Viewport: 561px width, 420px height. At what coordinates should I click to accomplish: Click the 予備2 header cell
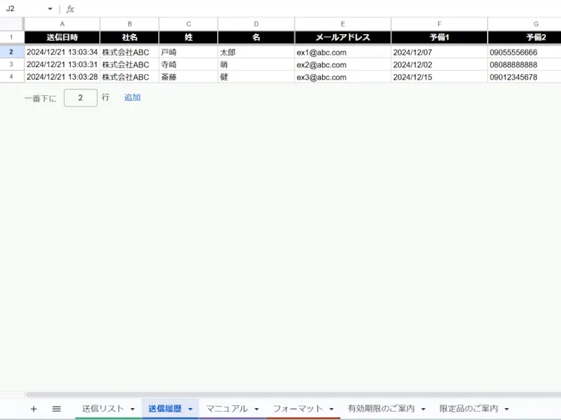[525, 37]
